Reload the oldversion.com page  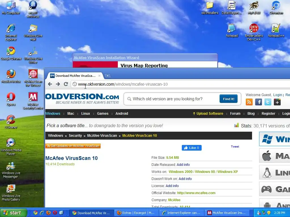click(66, 84)
